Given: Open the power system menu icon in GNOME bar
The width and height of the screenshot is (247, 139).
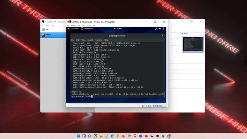Looking at the screenshot, I should 164,29.
